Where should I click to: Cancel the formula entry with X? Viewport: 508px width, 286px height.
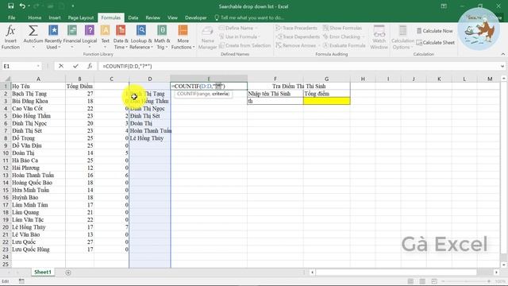(61, 66)
